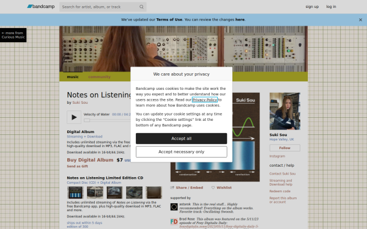Open the Brad Rose FD avatar
Viewport: 367px width, 229px height.
pyautogui.click(x=174, y=222)
